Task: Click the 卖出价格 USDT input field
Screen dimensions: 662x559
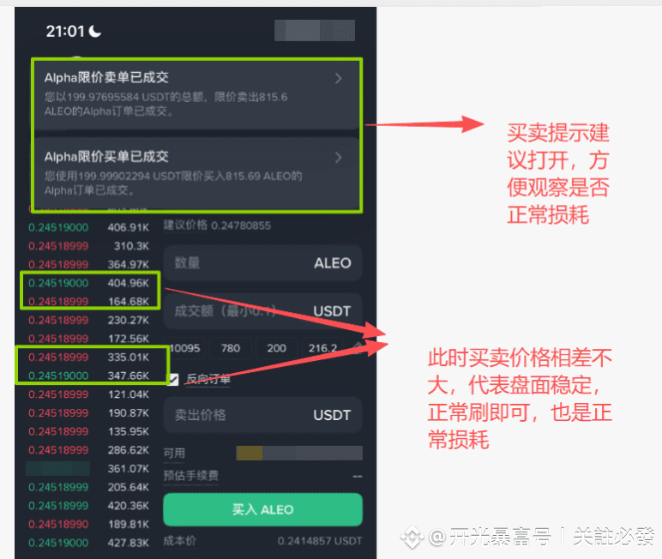Action: (262, 415)
